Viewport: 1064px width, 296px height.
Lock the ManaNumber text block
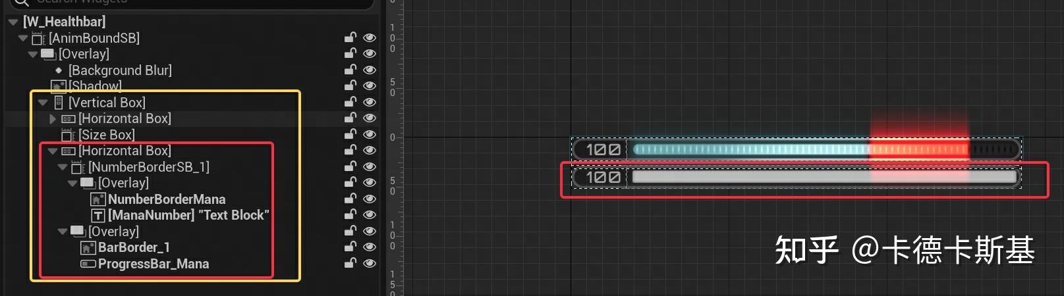point(350,214)
